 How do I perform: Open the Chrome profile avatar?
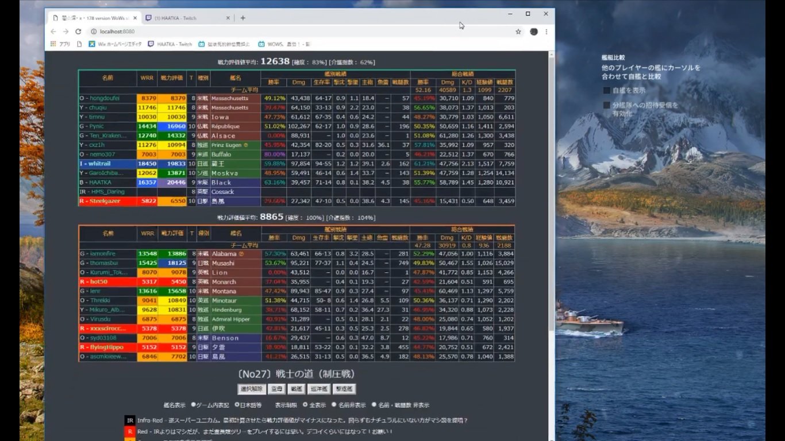pyautogui.click(x=533, y=32)
